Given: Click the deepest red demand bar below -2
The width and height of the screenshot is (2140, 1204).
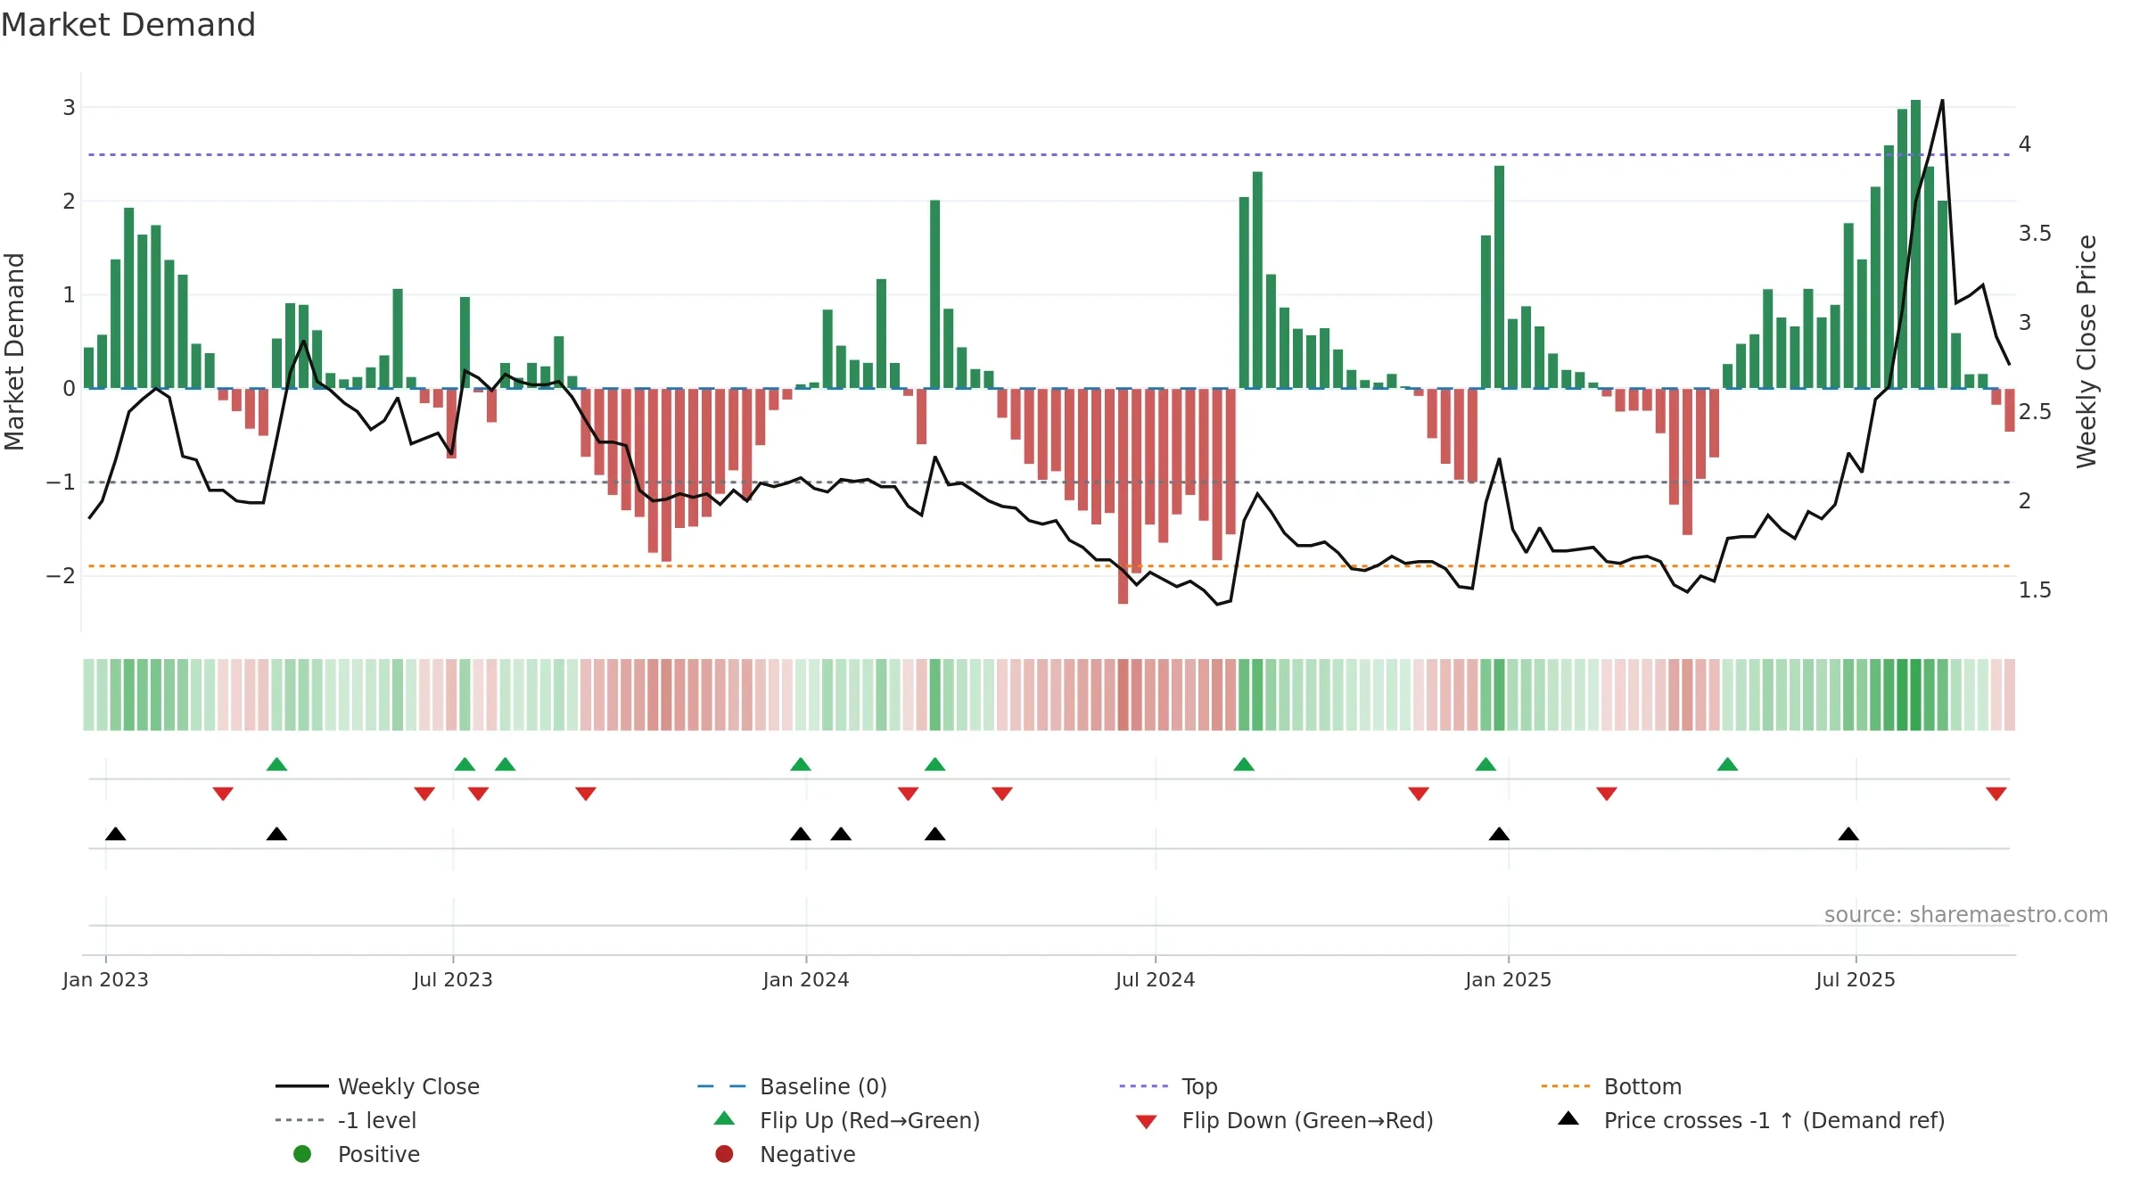Looking at the screenshot, I should click(x=1123, y=497).
